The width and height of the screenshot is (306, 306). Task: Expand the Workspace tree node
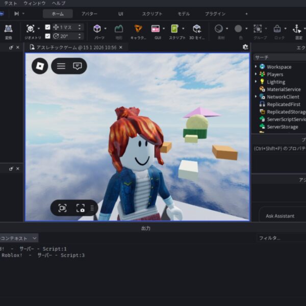pyautogui.click(x=256, y=66)
